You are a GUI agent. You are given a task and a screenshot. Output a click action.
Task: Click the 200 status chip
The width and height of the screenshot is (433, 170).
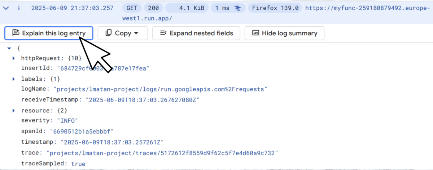pyautogui.click(x=153, y=8)
